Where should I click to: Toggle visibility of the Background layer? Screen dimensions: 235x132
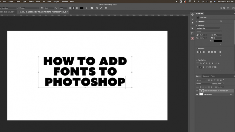click(197, 95)
